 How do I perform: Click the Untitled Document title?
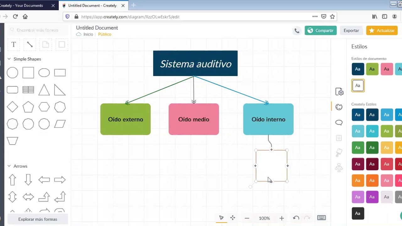coord(97,28)
